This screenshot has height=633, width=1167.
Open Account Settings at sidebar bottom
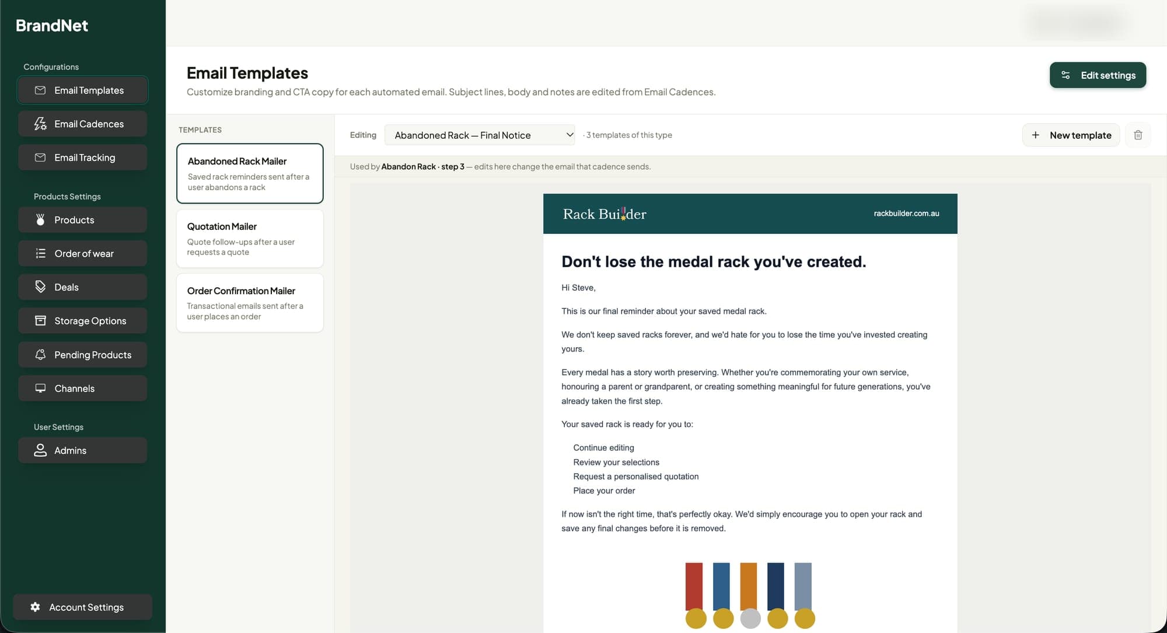(x=82, y=607)
